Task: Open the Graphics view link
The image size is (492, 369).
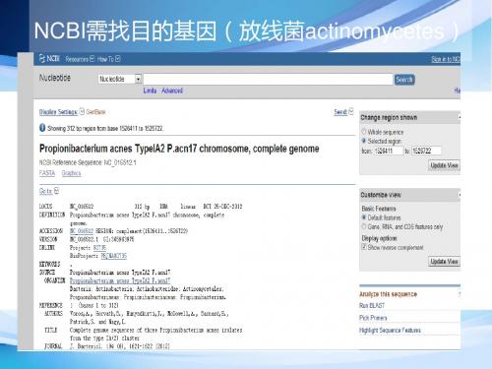Action: (71, 173)
